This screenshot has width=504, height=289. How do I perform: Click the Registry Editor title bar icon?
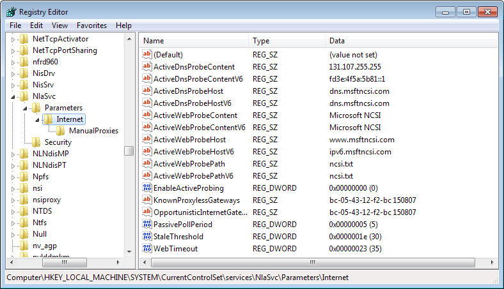click(x=11, y=12)
